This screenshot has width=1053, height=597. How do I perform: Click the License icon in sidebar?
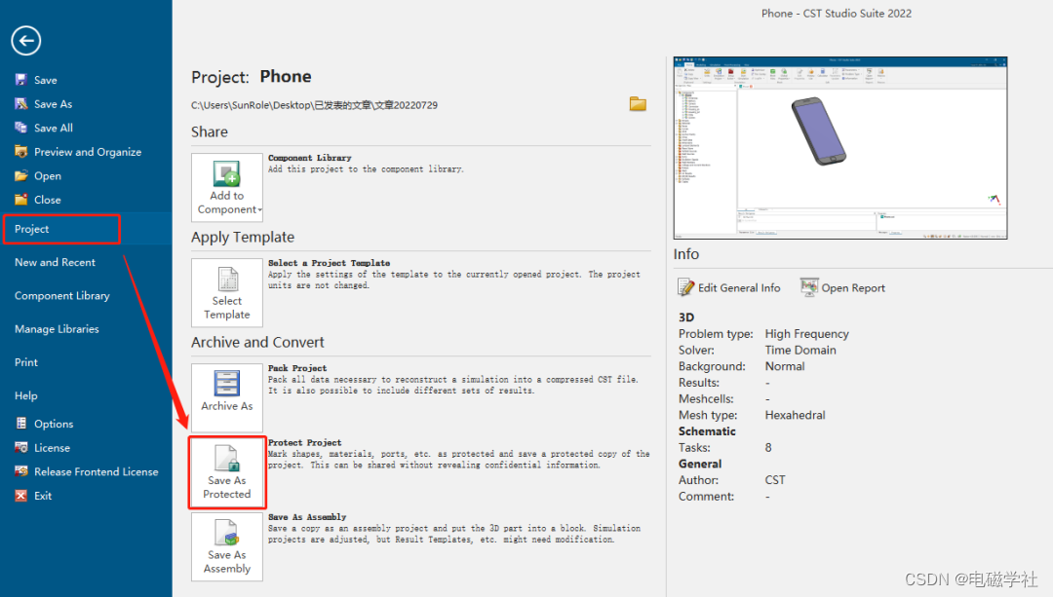[20, 447]
